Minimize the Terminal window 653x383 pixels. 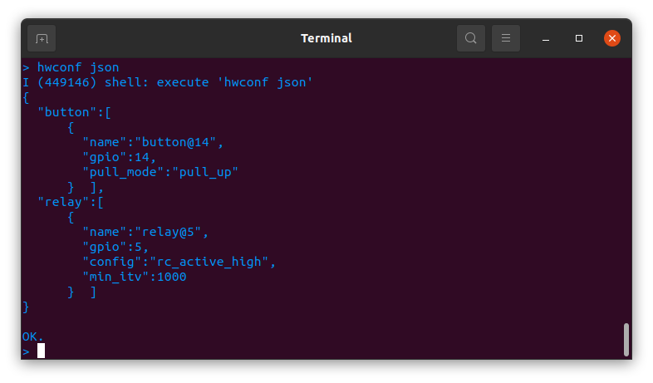(546, 38)
